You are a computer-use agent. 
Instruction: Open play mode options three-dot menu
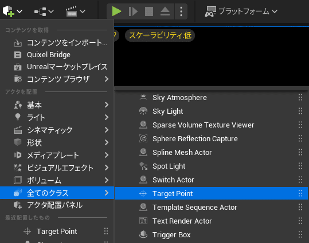(181, 11)
